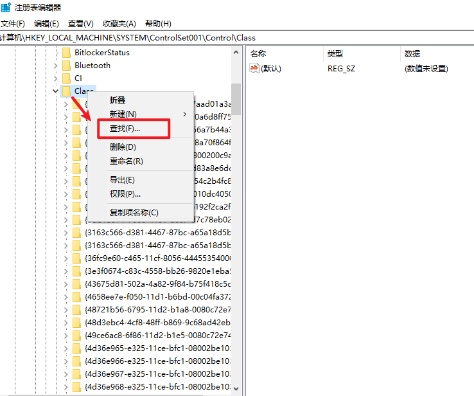This screenshot has width=474, height=396.
Task: Open the 收藏夹(A) menu
Action: click(119, 24)
